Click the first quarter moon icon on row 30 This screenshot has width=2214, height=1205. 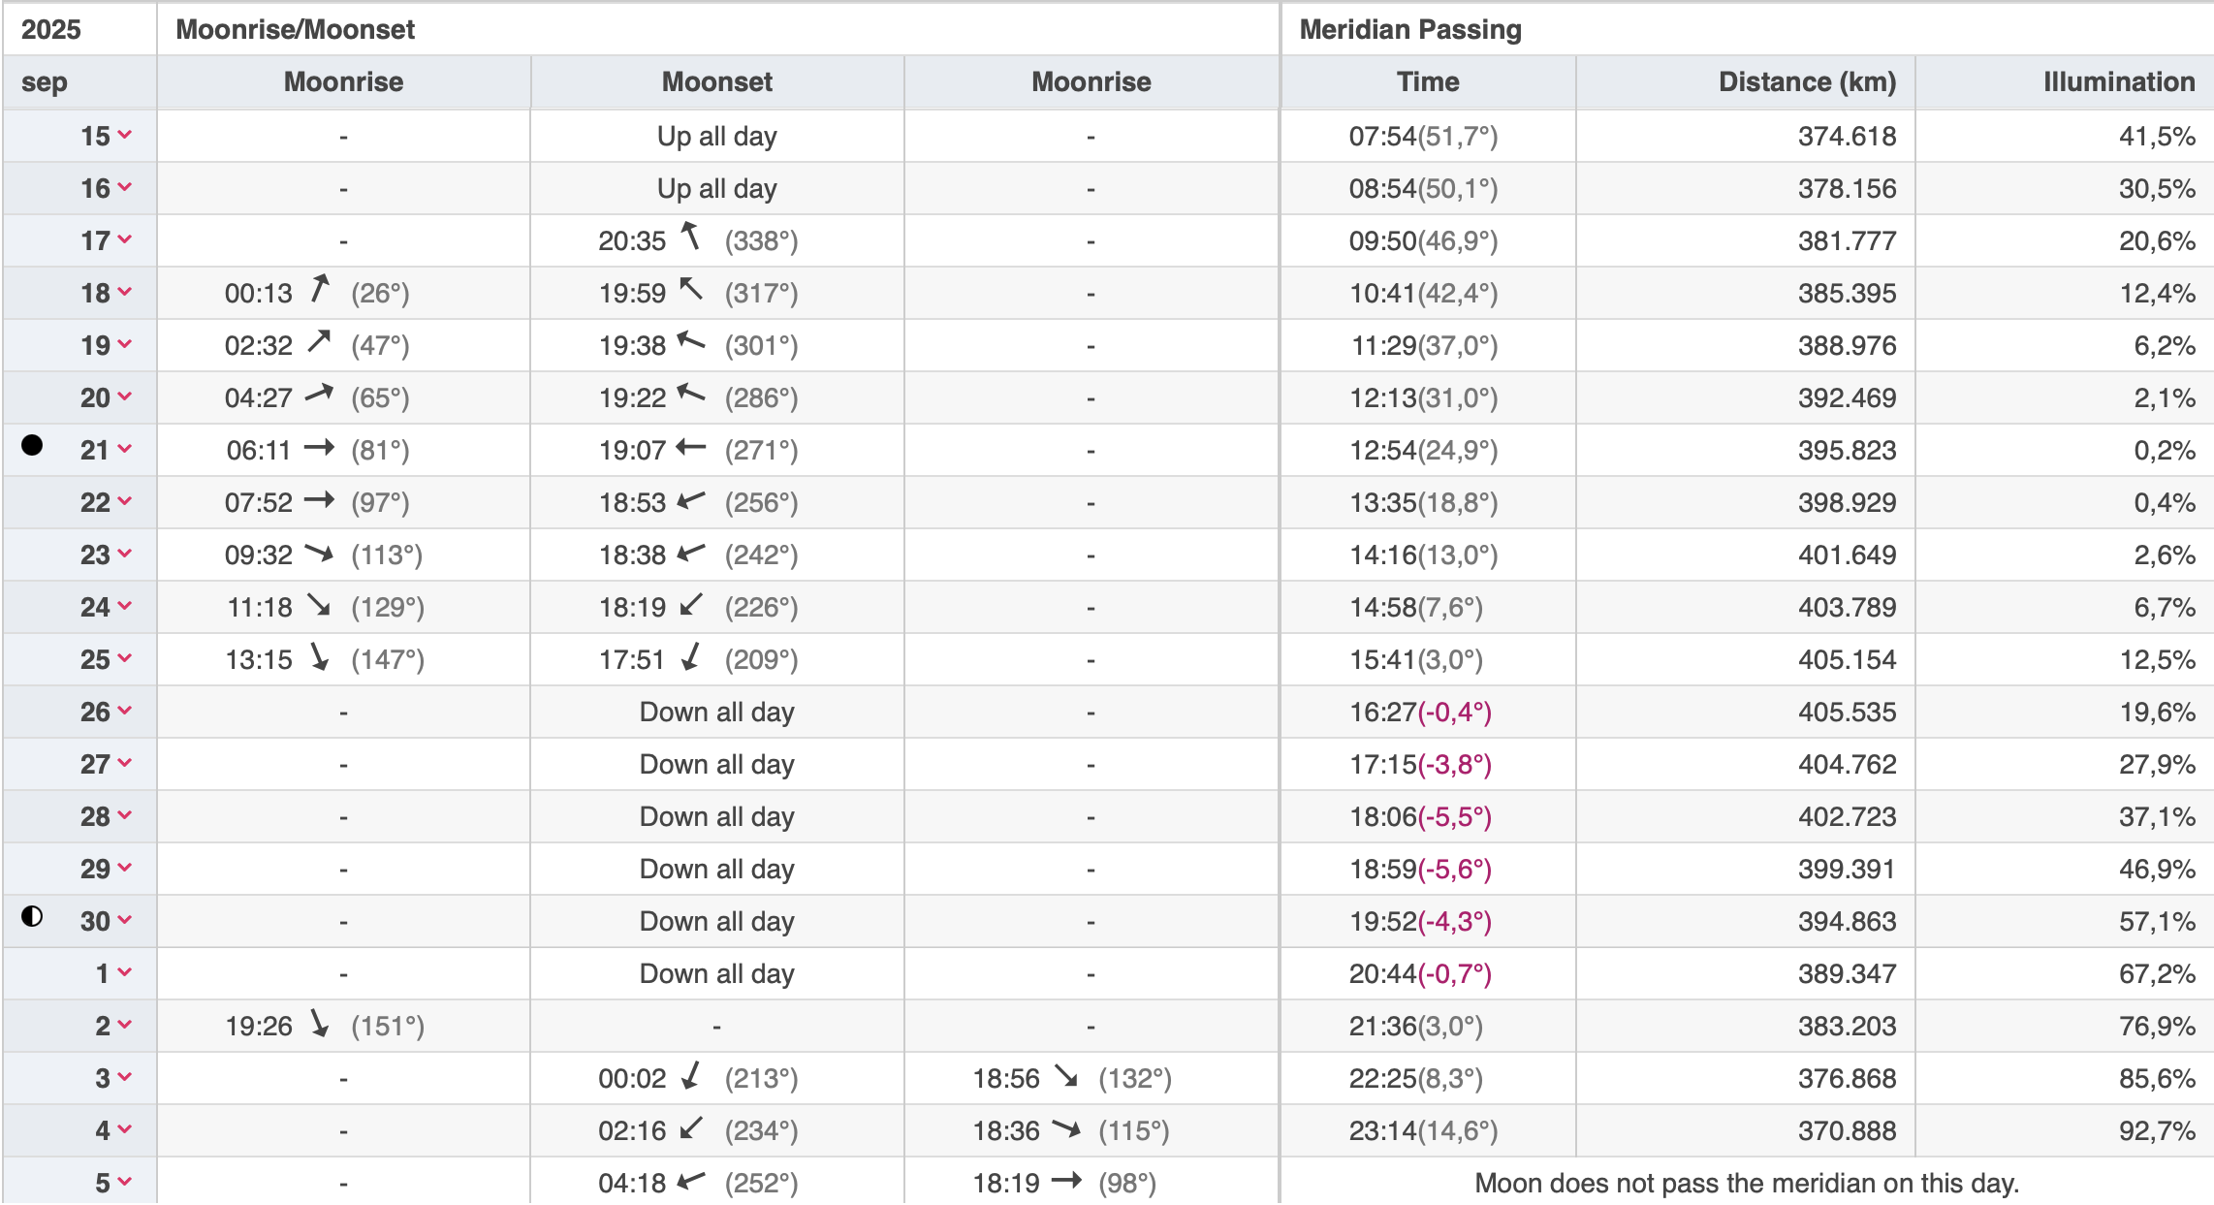[x=32, y=916]
